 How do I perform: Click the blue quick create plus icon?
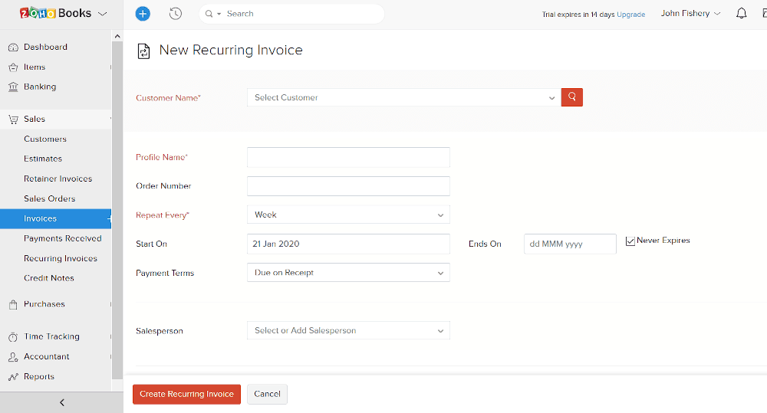143,14
